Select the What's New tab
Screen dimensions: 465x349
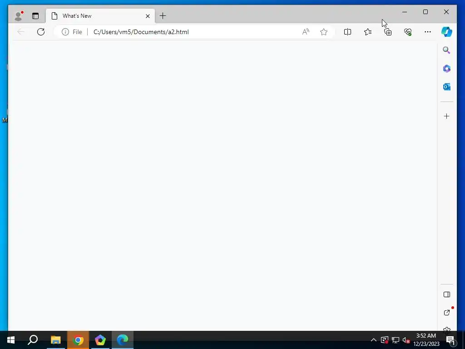point(100,16)
